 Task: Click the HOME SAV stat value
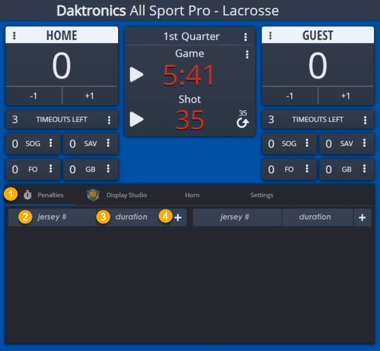[73, 144]
